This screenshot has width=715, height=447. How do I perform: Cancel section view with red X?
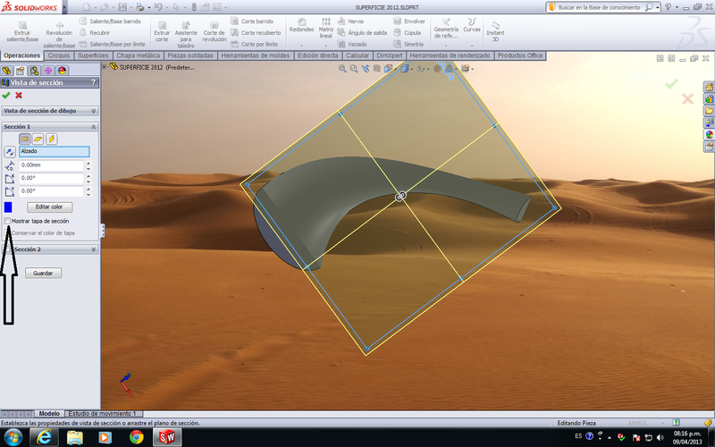pyautogui.click(x=19, y=95)
